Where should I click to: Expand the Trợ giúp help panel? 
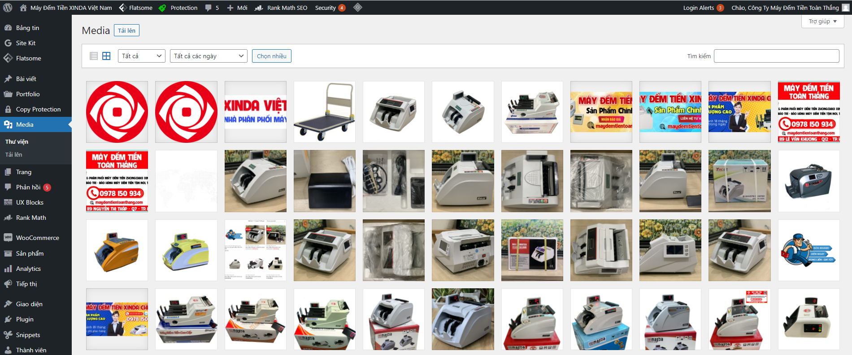click(823, 21)
